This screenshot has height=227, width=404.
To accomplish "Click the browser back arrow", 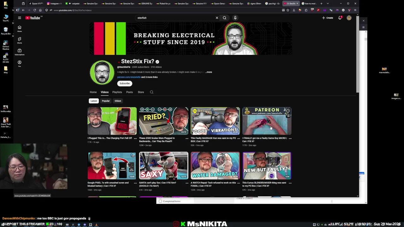I will point(23,10).
